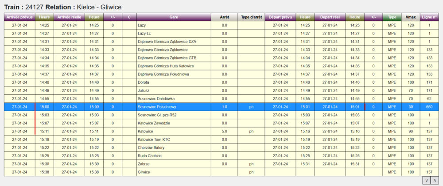The height and width of the screenshot is (186, 443).
Task: Click the Vmax column header
Action: click(410, 17)
